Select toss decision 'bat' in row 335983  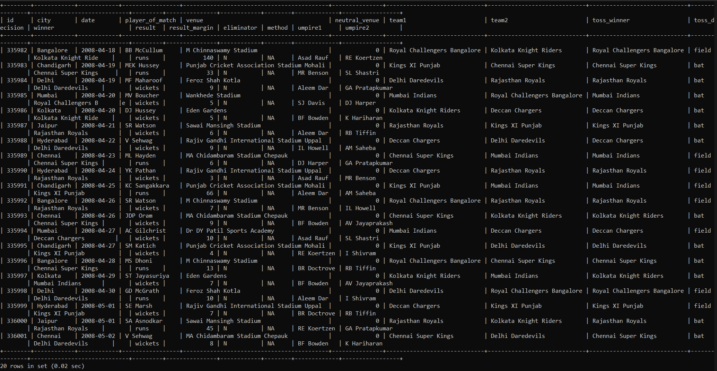point(699,65)
